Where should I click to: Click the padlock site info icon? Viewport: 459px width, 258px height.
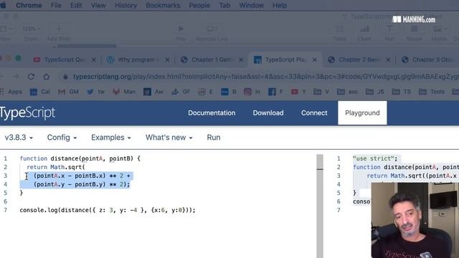tap(65, 77)
